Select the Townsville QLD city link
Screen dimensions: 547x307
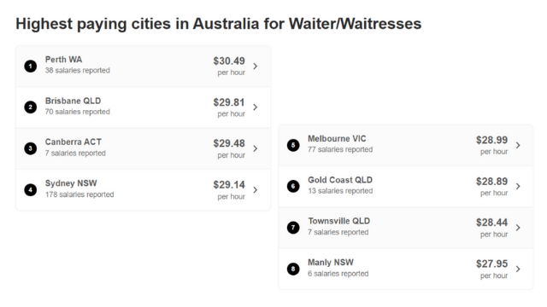pyautogui.click(x=338, y=221)
